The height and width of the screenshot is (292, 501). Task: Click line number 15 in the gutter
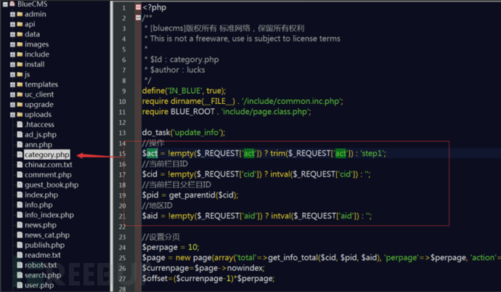pos(124,153)
